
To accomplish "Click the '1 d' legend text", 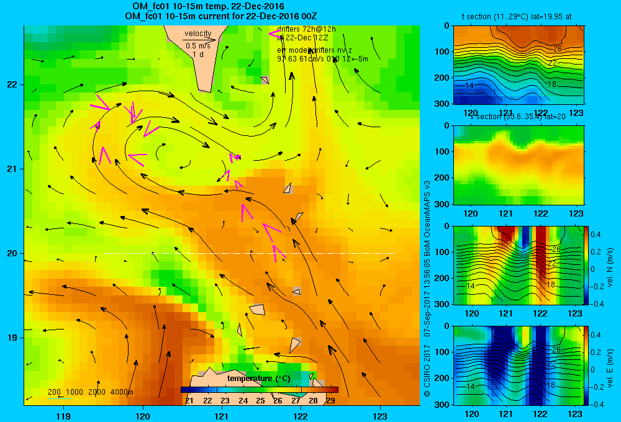I will (198, 54).
